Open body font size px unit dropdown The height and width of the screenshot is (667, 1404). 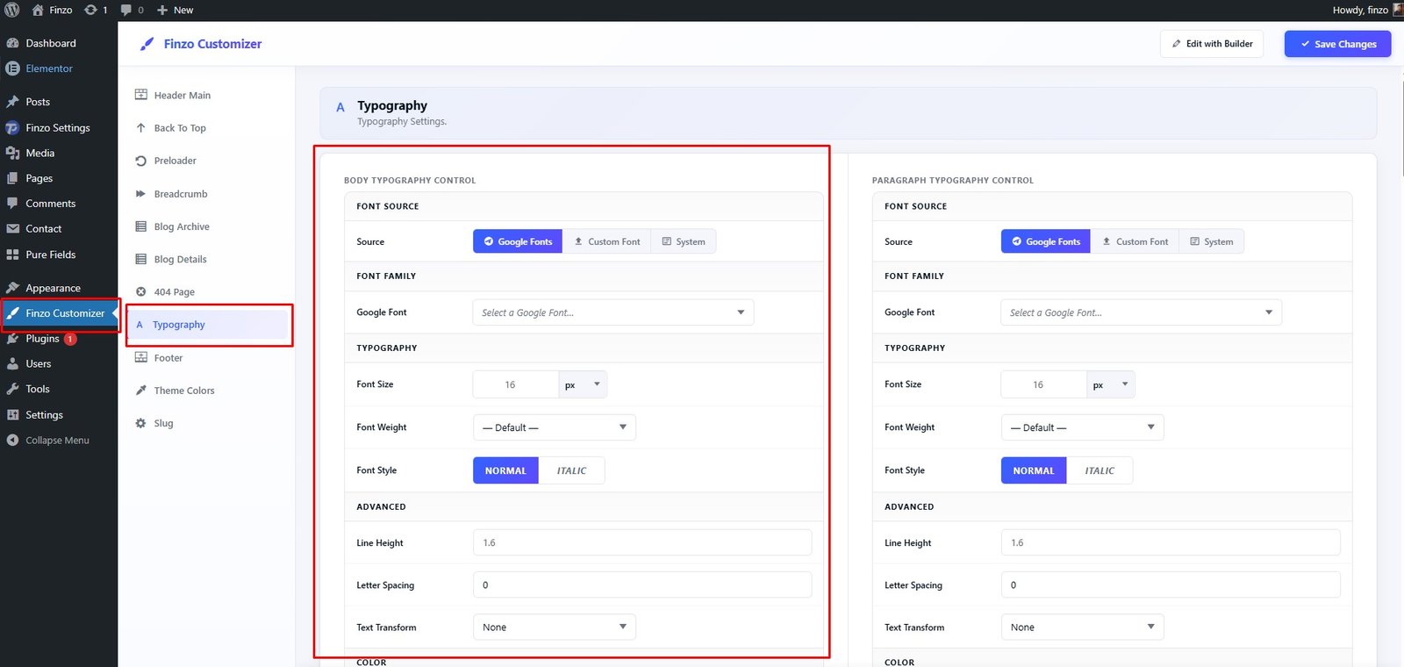(x=583, y=384)
